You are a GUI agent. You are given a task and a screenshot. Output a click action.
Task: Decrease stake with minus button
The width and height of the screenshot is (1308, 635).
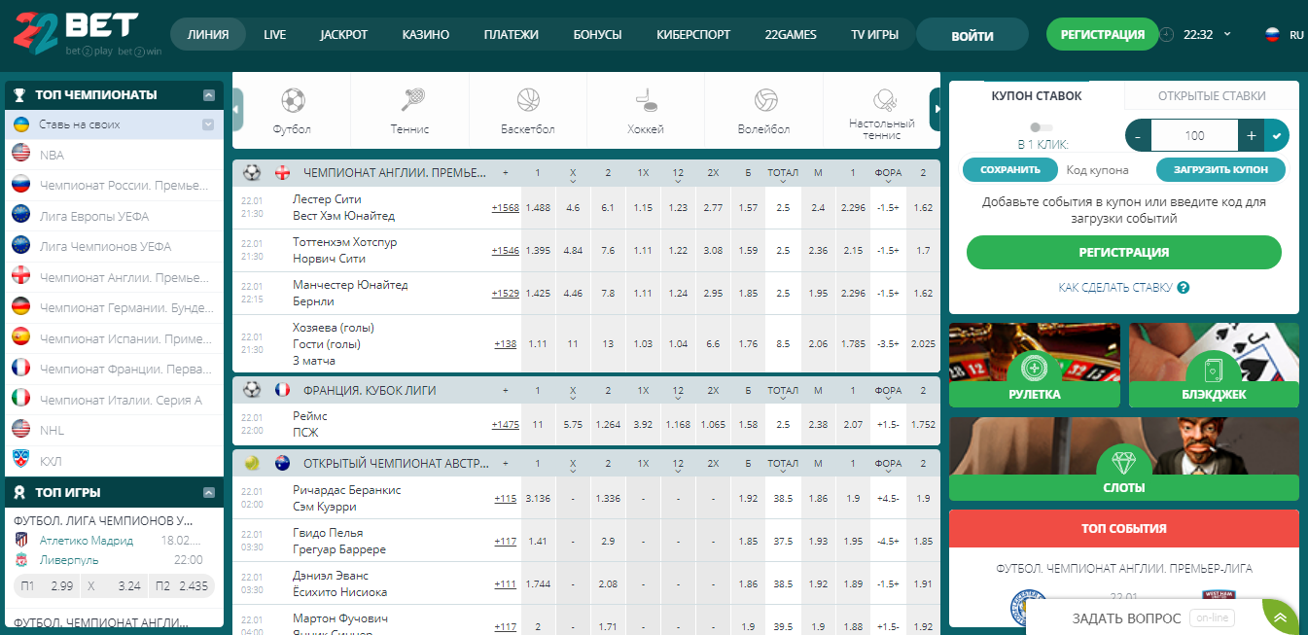pos(1138,135)
